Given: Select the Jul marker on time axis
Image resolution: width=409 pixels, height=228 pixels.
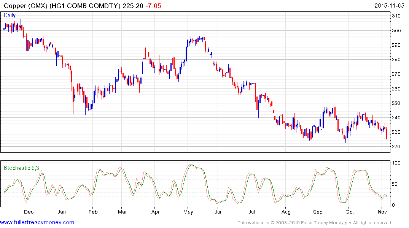Looking at the screenshot, I should tap(251, 211).
